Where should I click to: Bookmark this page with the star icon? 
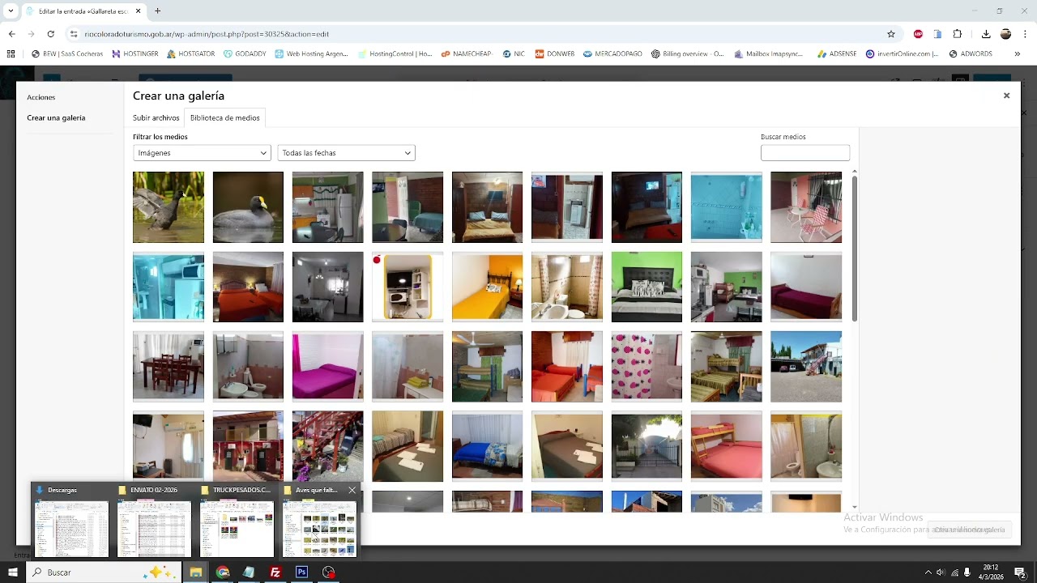(x=891, y=34)
